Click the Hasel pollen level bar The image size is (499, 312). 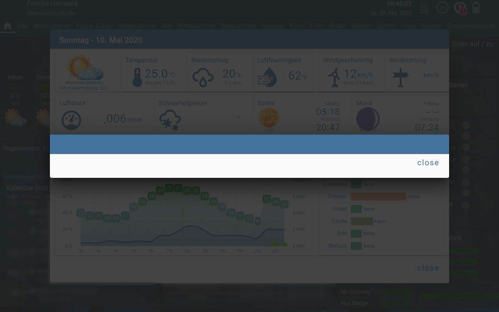point(356,209)
